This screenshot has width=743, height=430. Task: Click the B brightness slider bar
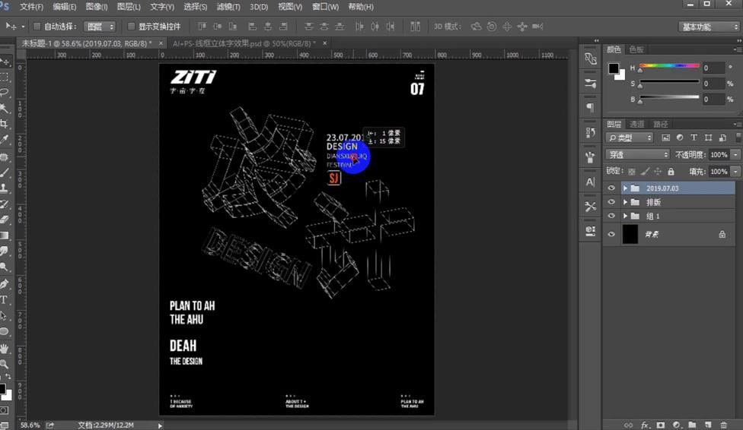(x=669, y=97)
